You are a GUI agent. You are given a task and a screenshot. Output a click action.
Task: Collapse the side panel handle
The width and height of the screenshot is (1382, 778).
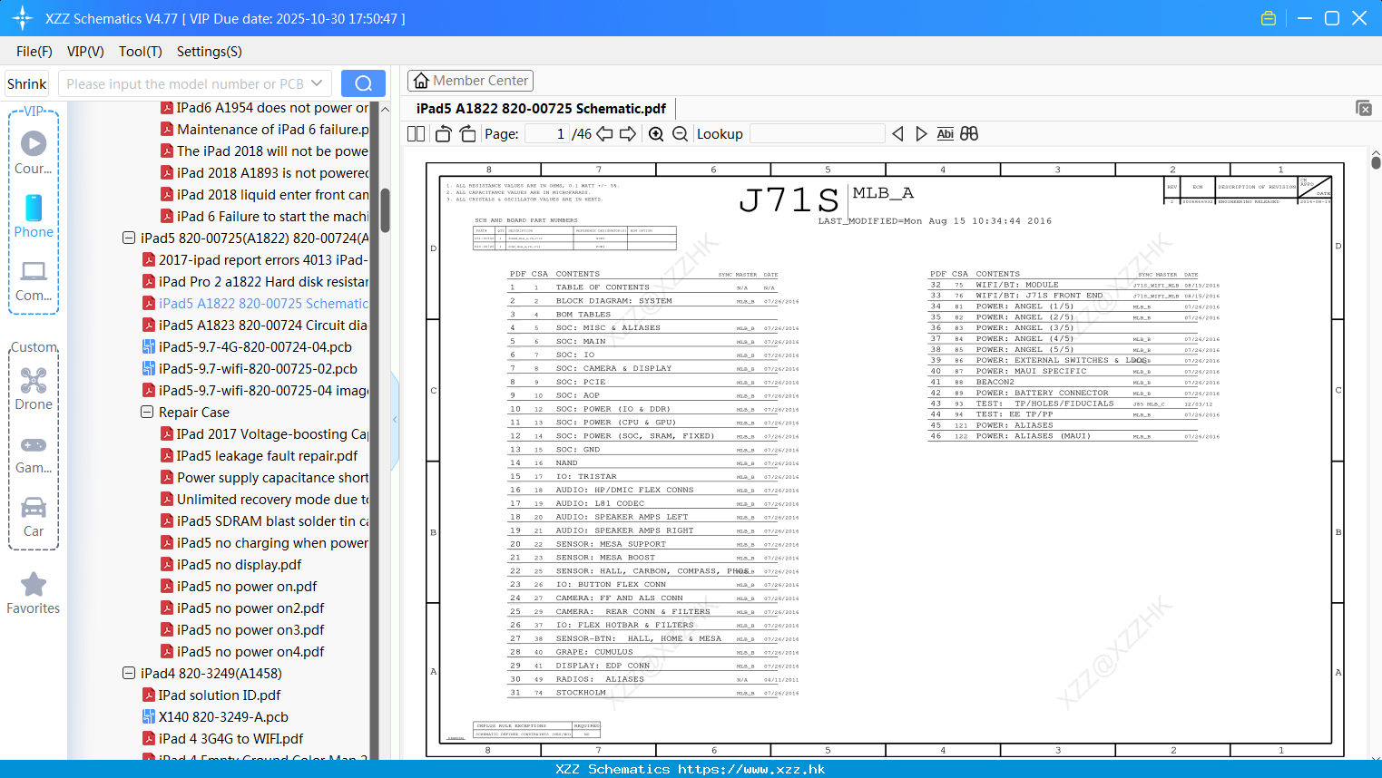(x=395, y=419)
